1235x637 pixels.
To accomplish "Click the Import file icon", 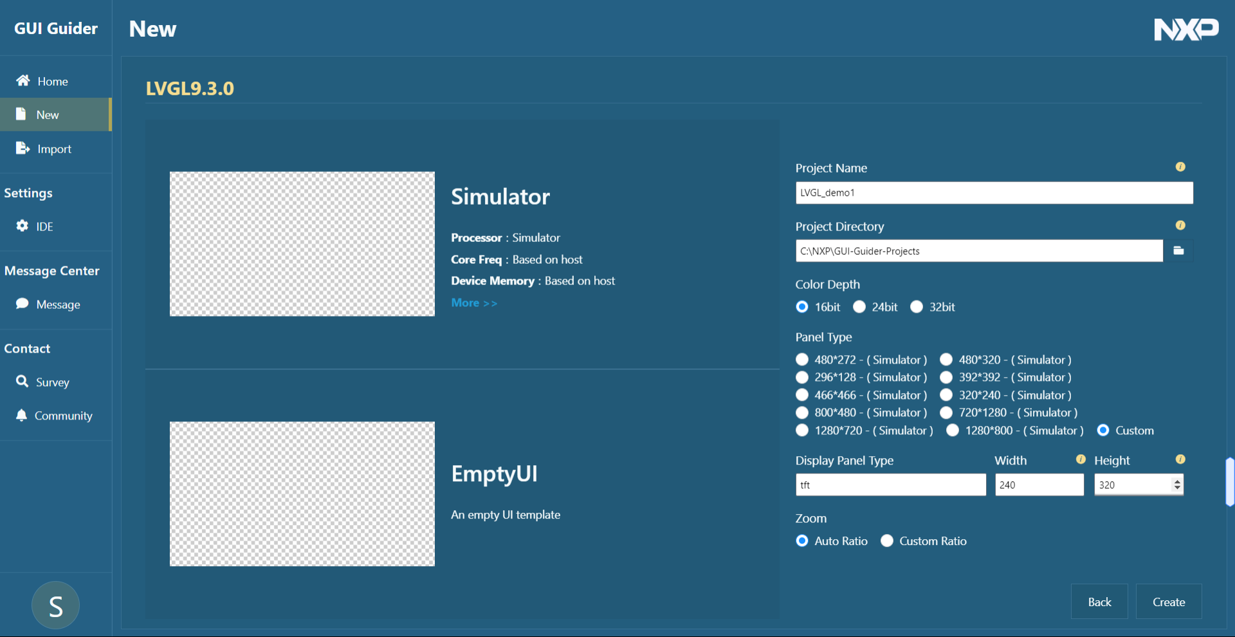I will tap(23, 148).
